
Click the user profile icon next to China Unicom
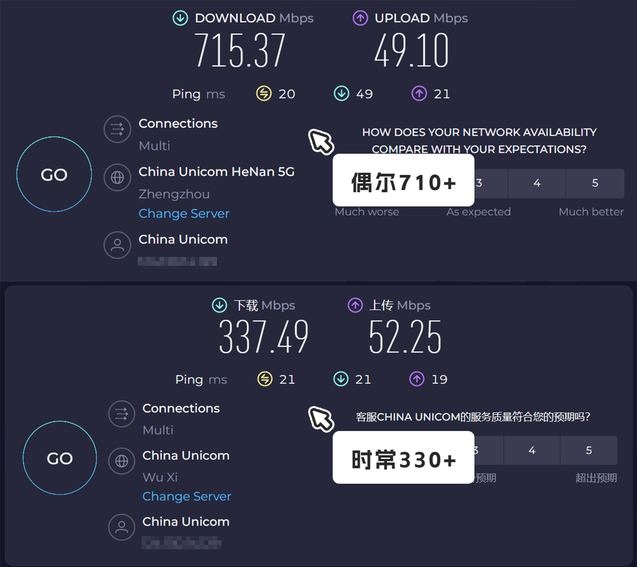[x=117, y=245]
